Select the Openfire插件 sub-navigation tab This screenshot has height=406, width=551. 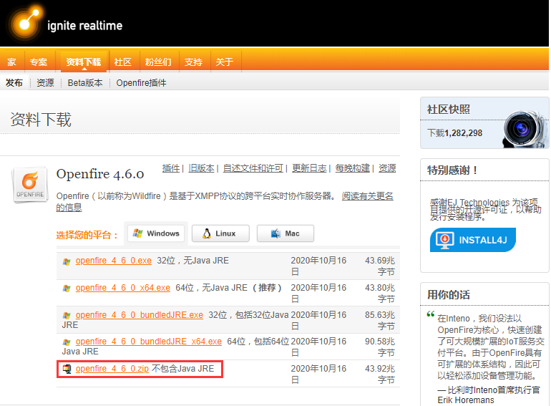pyautogui.click(x=141, y=83)
